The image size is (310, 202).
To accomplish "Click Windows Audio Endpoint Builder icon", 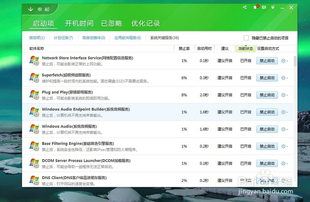I will pos(34,112).
